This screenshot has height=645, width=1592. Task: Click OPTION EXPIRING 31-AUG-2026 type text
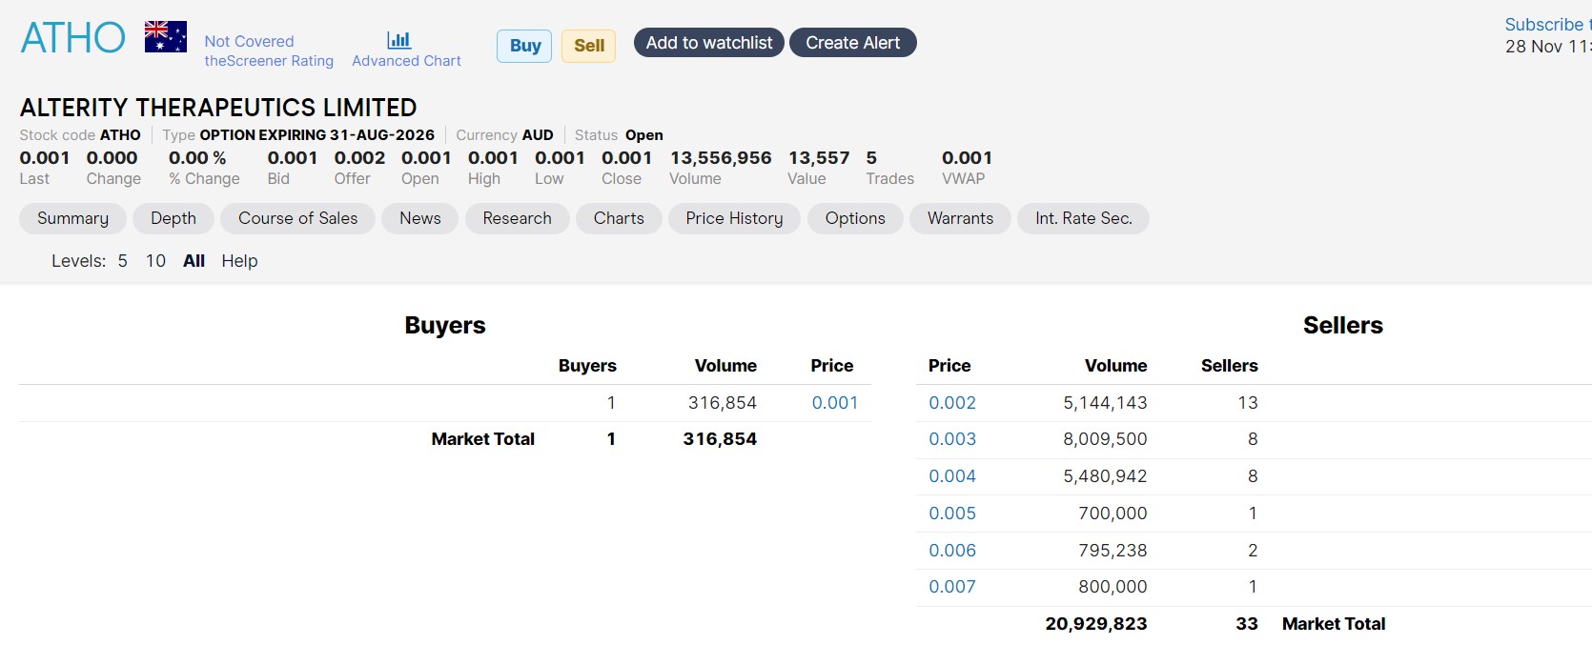[316, 135]
